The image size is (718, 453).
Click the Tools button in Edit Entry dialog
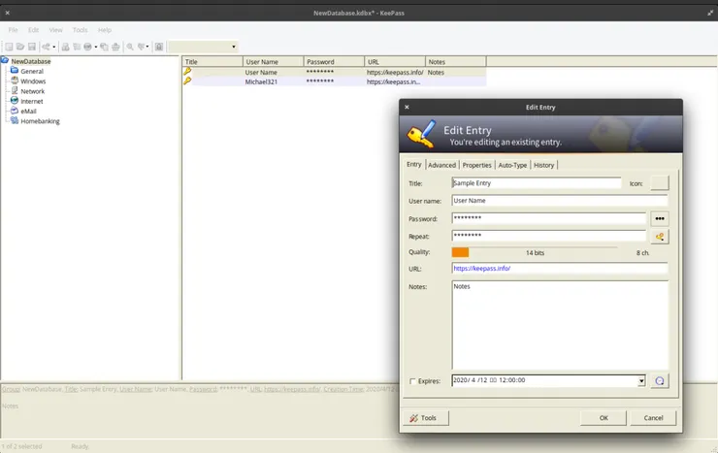[x=426, y=418]
